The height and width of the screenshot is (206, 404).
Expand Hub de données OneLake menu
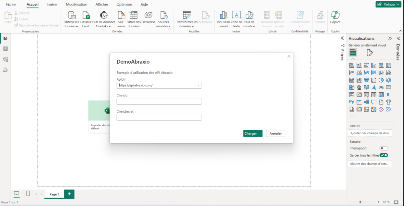(x=104, y=19)
